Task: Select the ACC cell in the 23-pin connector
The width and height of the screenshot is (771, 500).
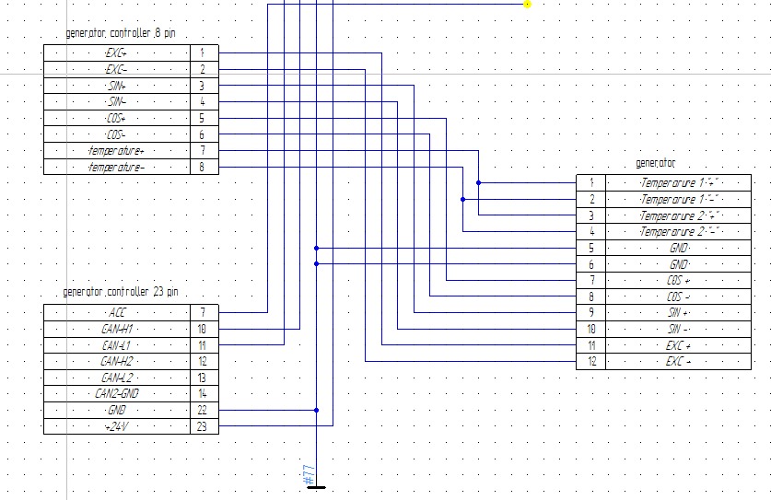Action: [x=116, y=312]
